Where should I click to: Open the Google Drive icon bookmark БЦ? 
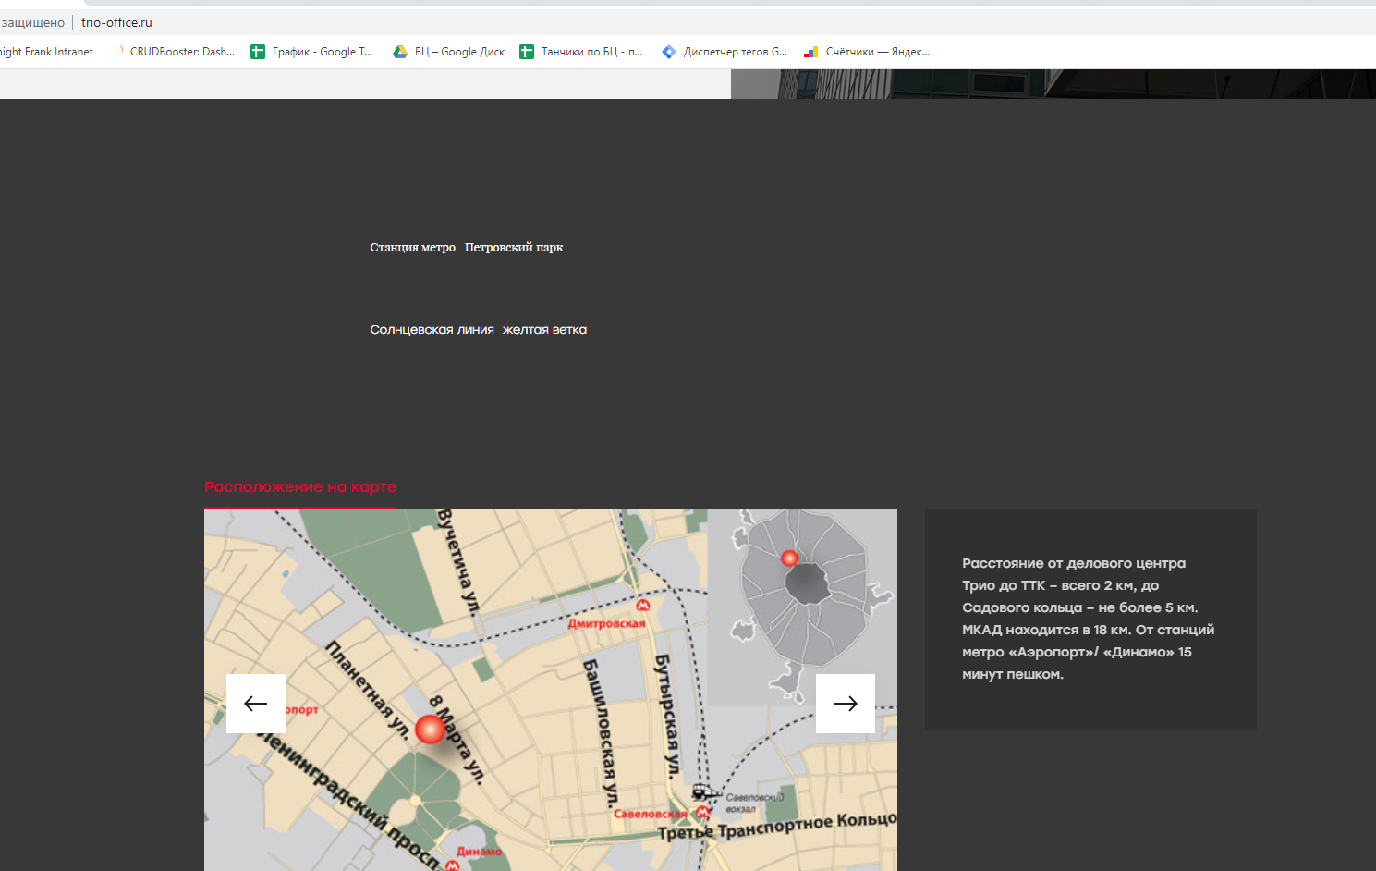pyautogui.click(x=400, y=52)
